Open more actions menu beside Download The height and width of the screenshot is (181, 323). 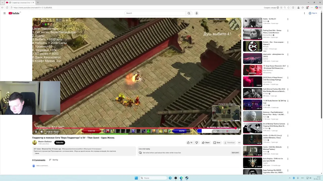tap(239, 143)
